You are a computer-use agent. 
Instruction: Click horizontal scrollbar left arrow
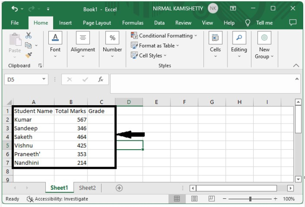(x=193, y=188)
